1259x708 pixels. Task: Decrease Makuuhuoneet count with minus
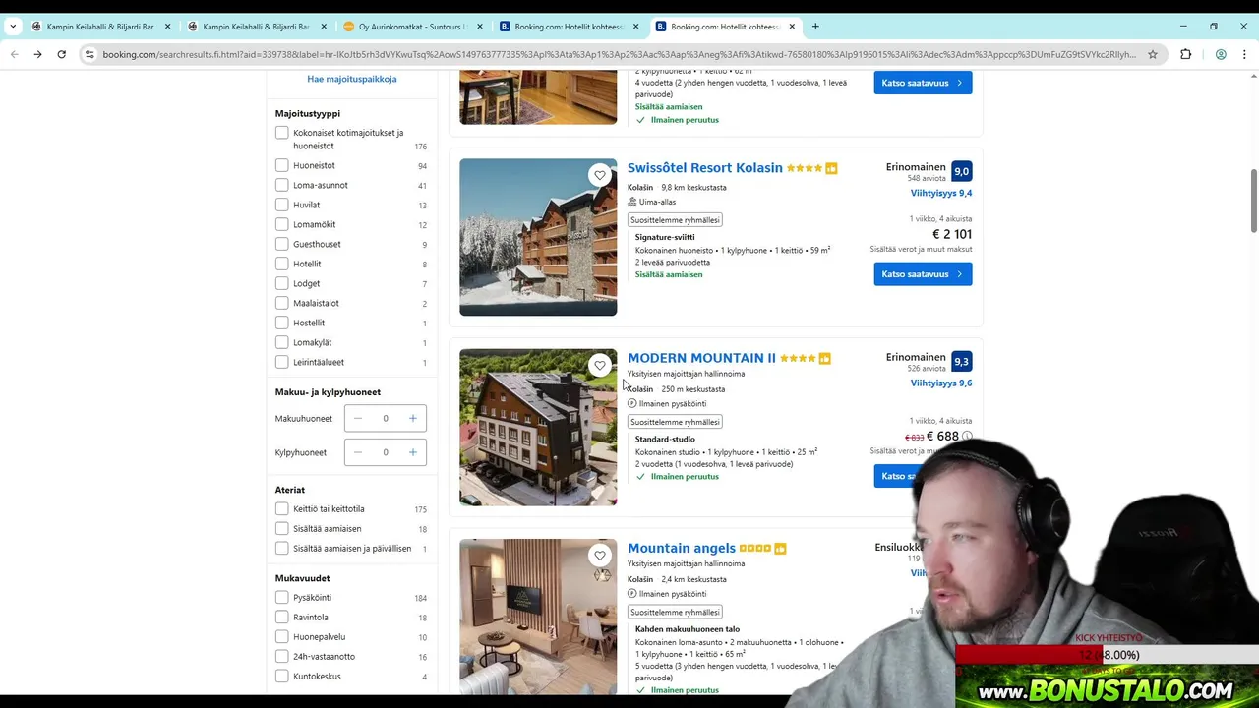(x=358, y=419)
